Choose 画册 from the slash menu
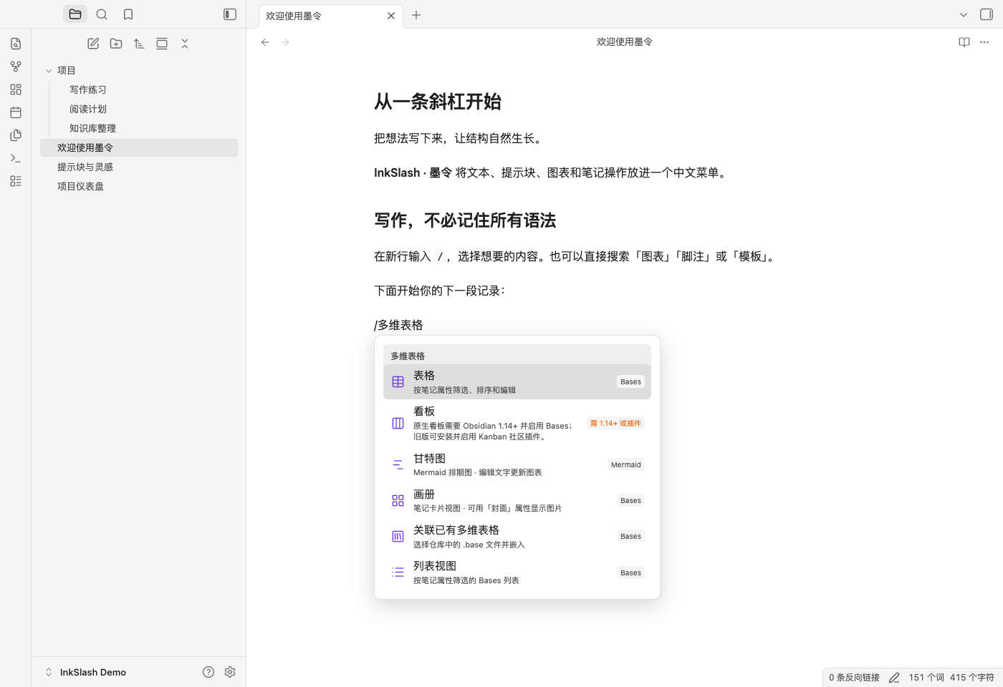 tap(517, 501)
